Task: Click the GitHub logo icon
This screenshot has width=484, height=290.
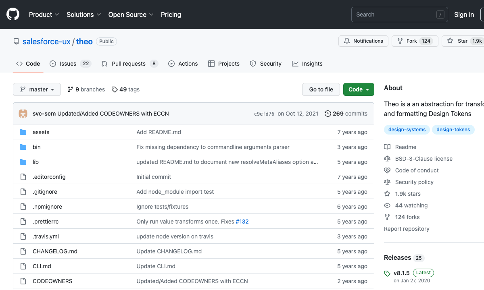Action: point(13,14)
